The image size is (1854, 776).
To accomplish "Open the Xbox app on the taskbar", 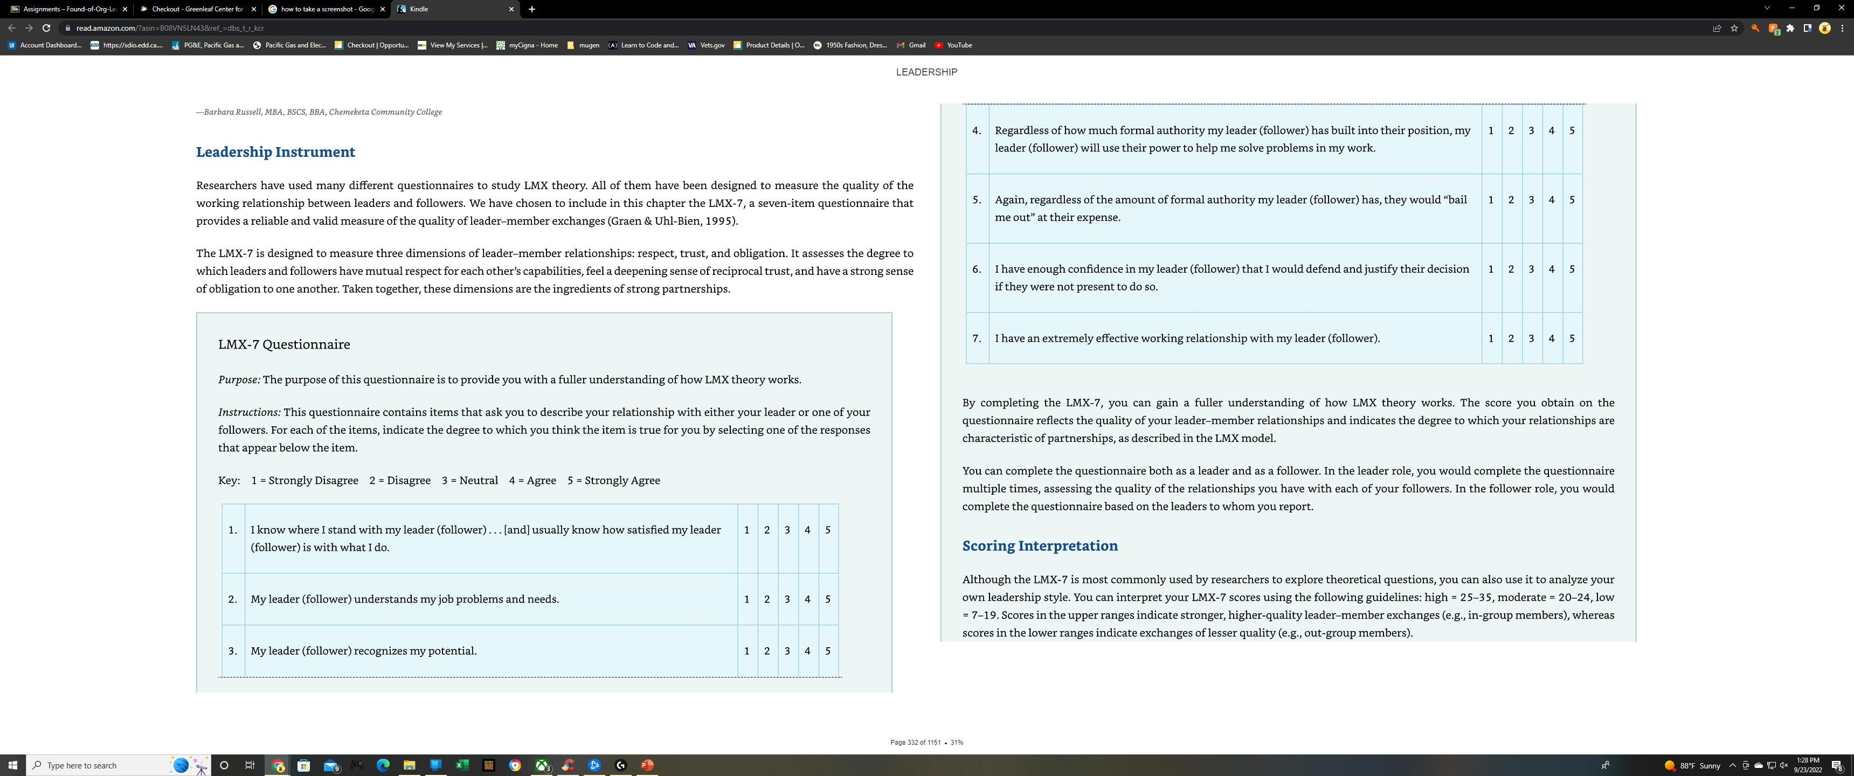I will tap(542, 765).
